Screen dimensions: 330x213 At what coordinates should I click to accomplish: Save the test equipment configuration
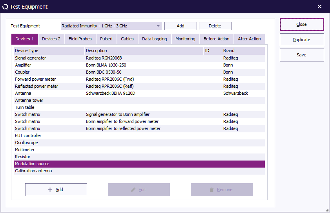tap(301, 55)
